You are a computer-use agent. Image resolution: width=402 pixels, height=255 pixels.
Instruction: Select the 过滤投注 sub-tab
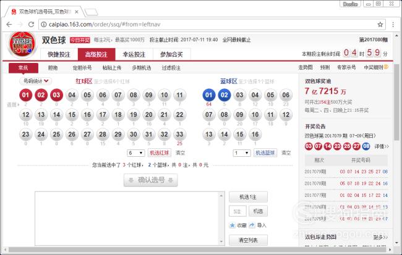(171, 68)
